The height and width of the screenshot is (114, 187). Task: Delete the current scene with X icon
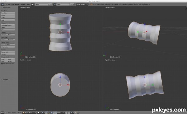tap(73, 4)
